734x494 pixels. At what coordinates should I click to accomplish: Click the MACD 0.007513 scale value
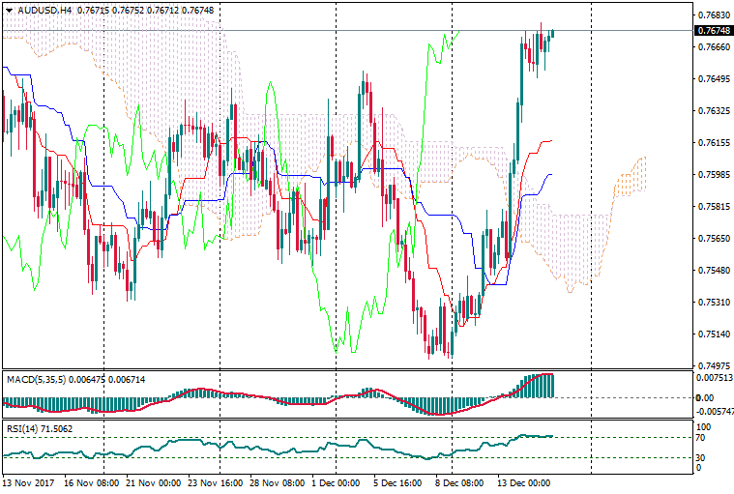pos(715,379)
